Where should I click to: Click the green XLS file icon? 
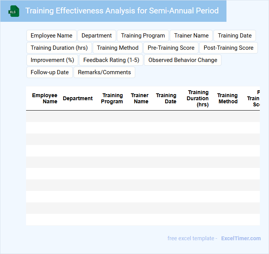tap(14, 11)
